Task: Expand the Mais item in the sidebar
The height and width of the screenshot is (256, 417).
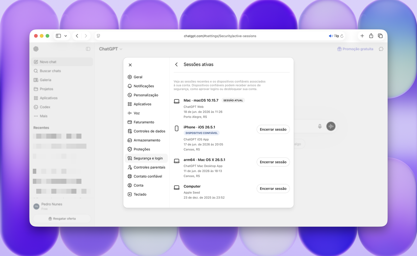Action: [x=62, y=116]
